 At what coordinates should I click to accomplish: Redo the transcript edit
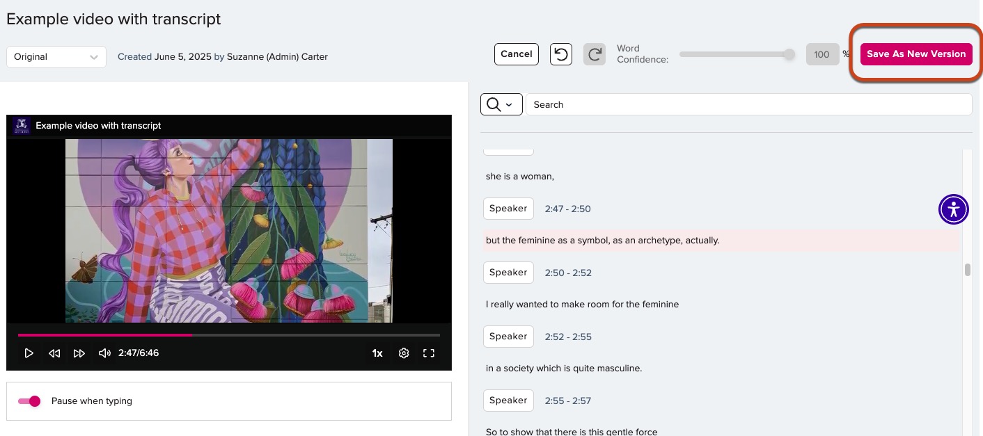point(594,54)
